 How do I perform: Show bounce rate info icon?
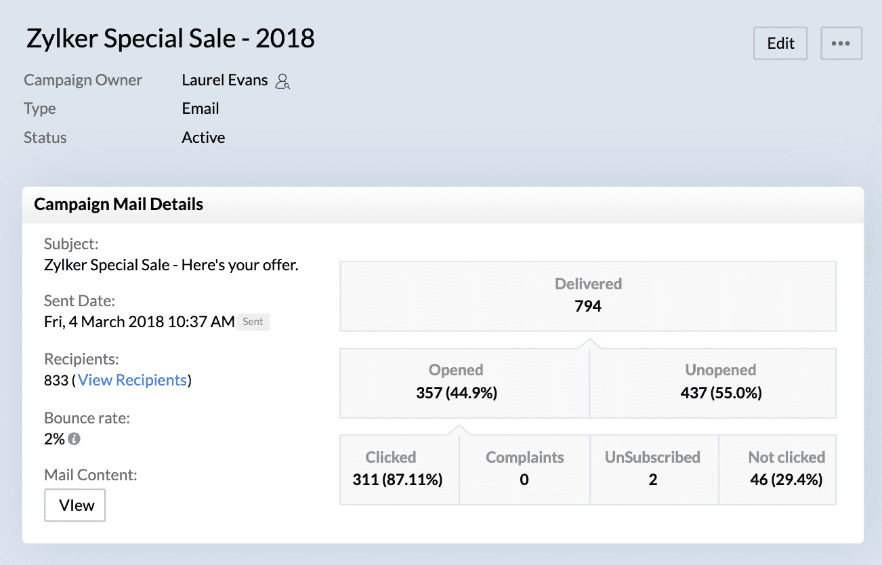pos(74,439)
